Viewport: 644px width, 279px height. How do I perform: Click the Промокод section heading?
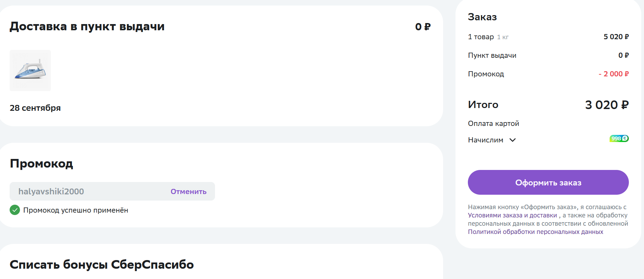[x=41, y=163]
